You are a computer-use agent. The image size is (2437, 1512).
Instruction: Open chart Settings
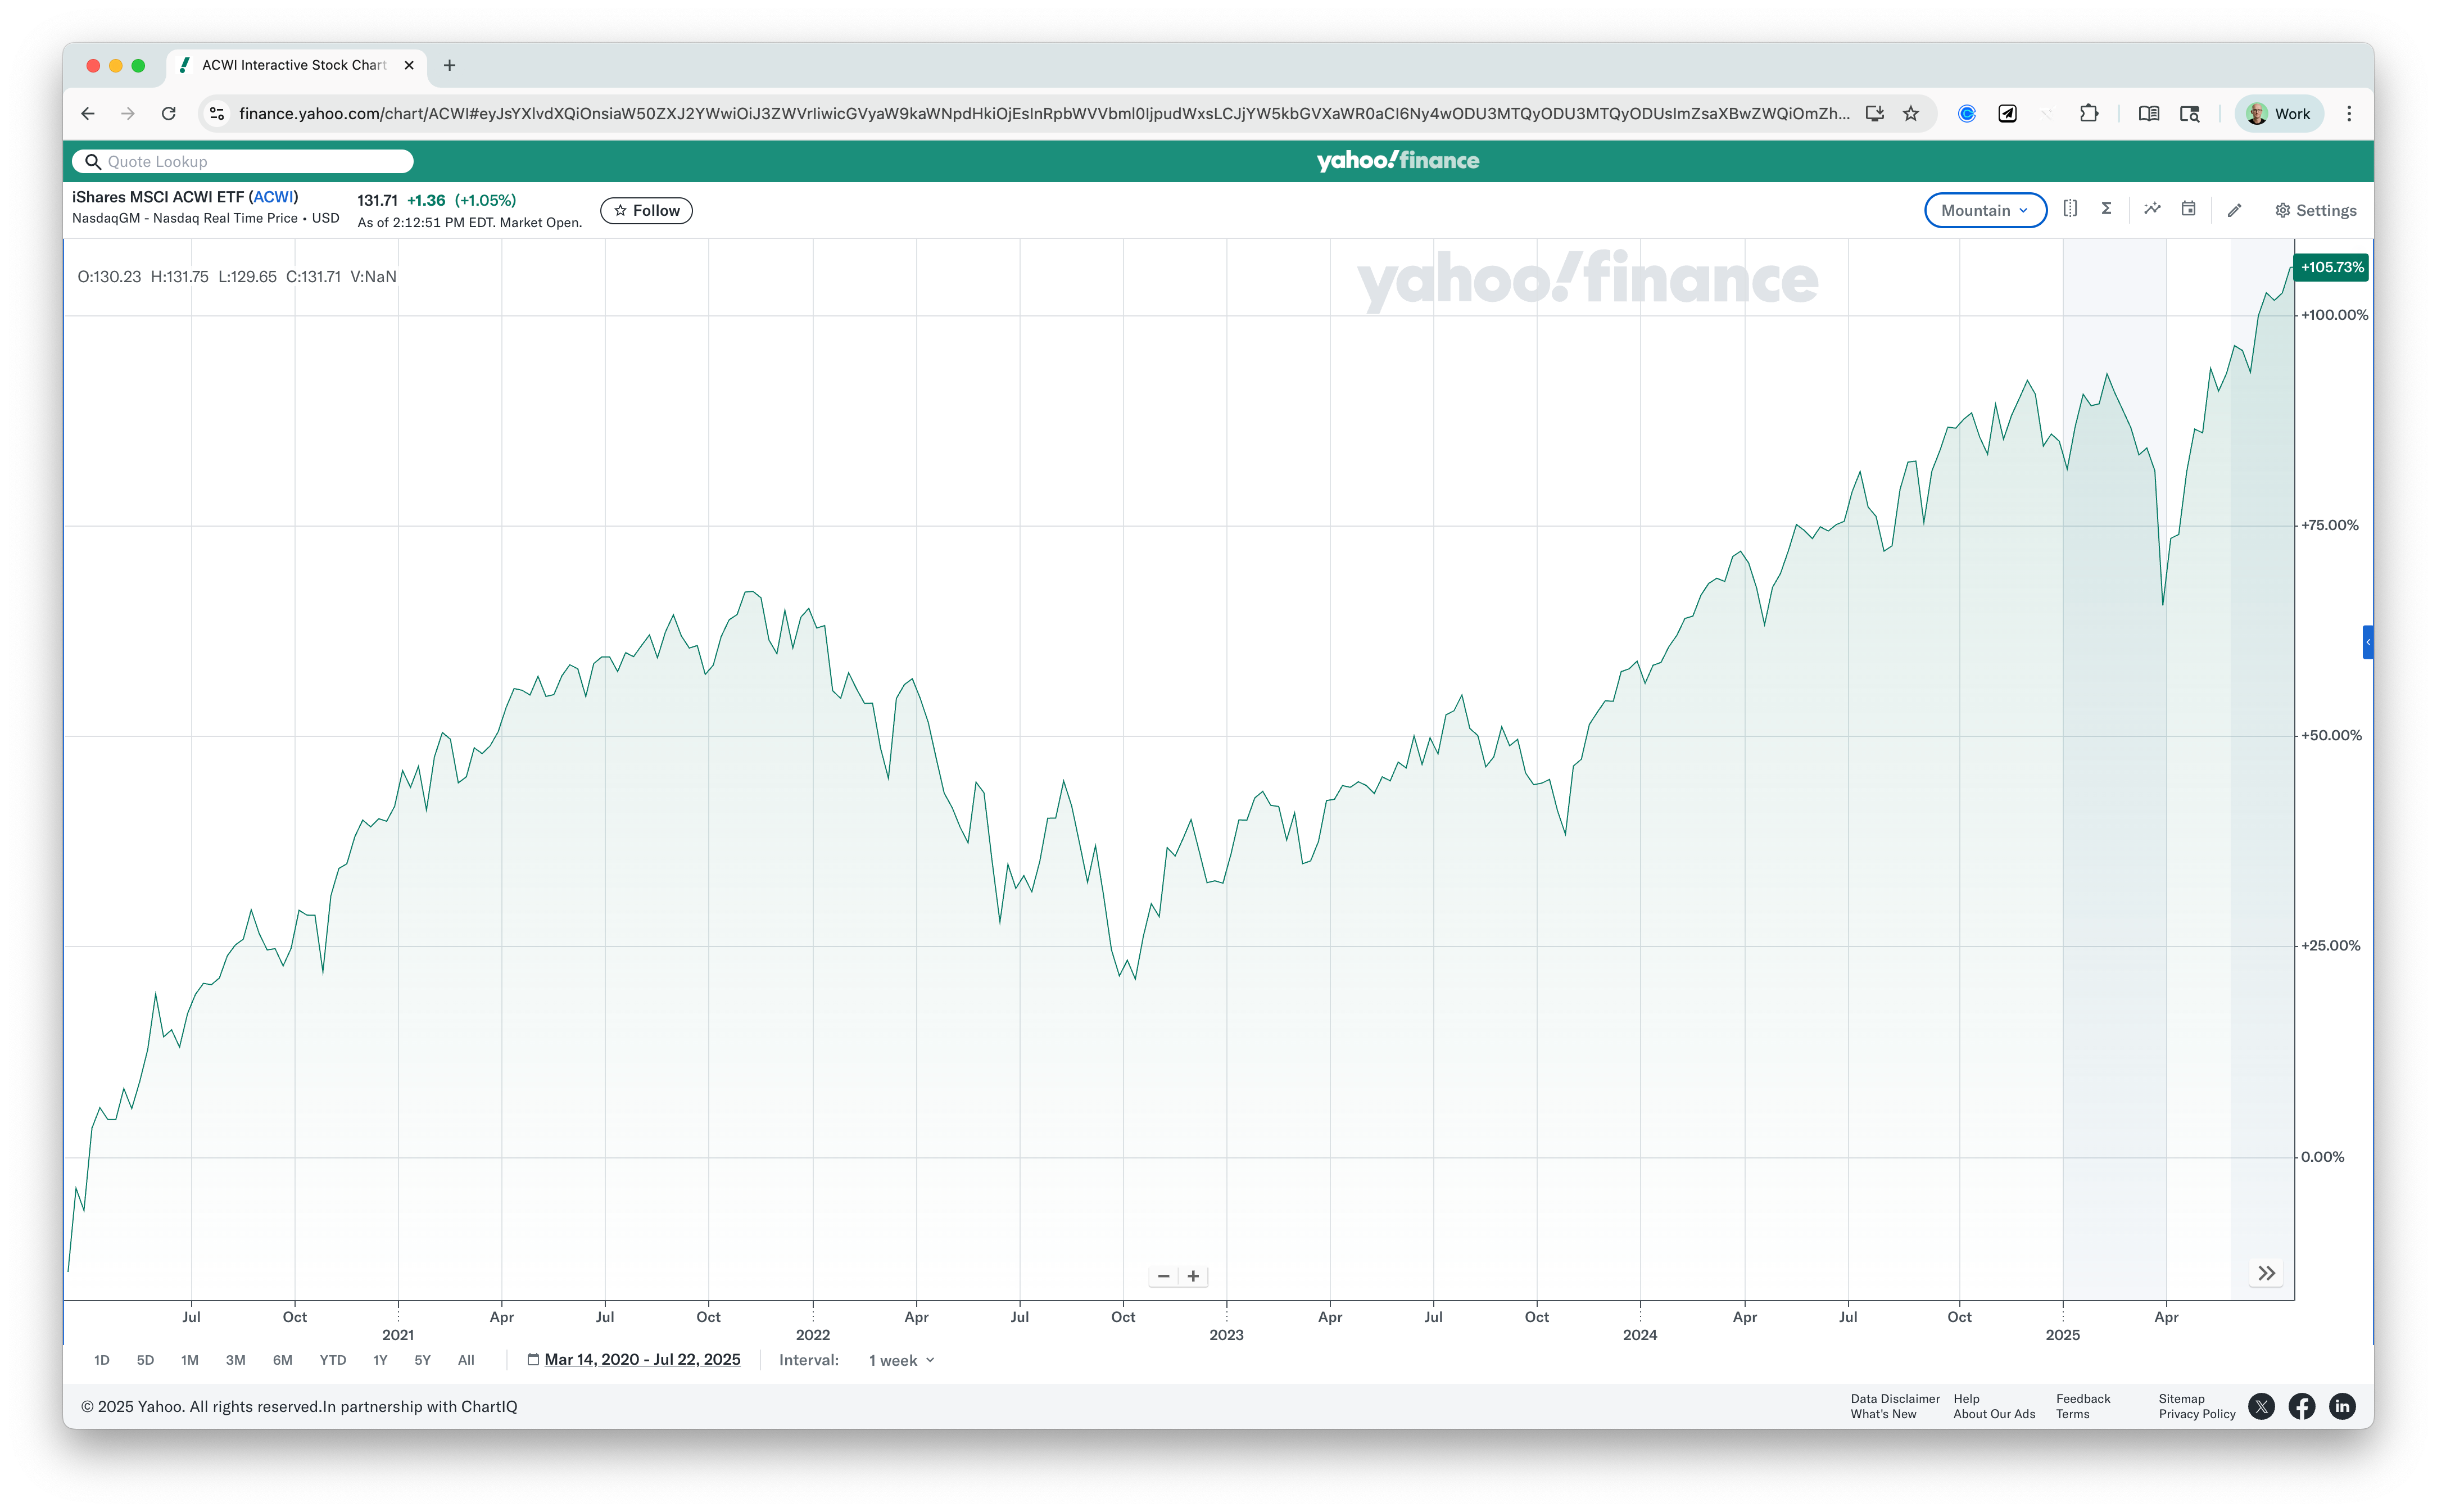pyautogui.click(x=2315, y=210)
